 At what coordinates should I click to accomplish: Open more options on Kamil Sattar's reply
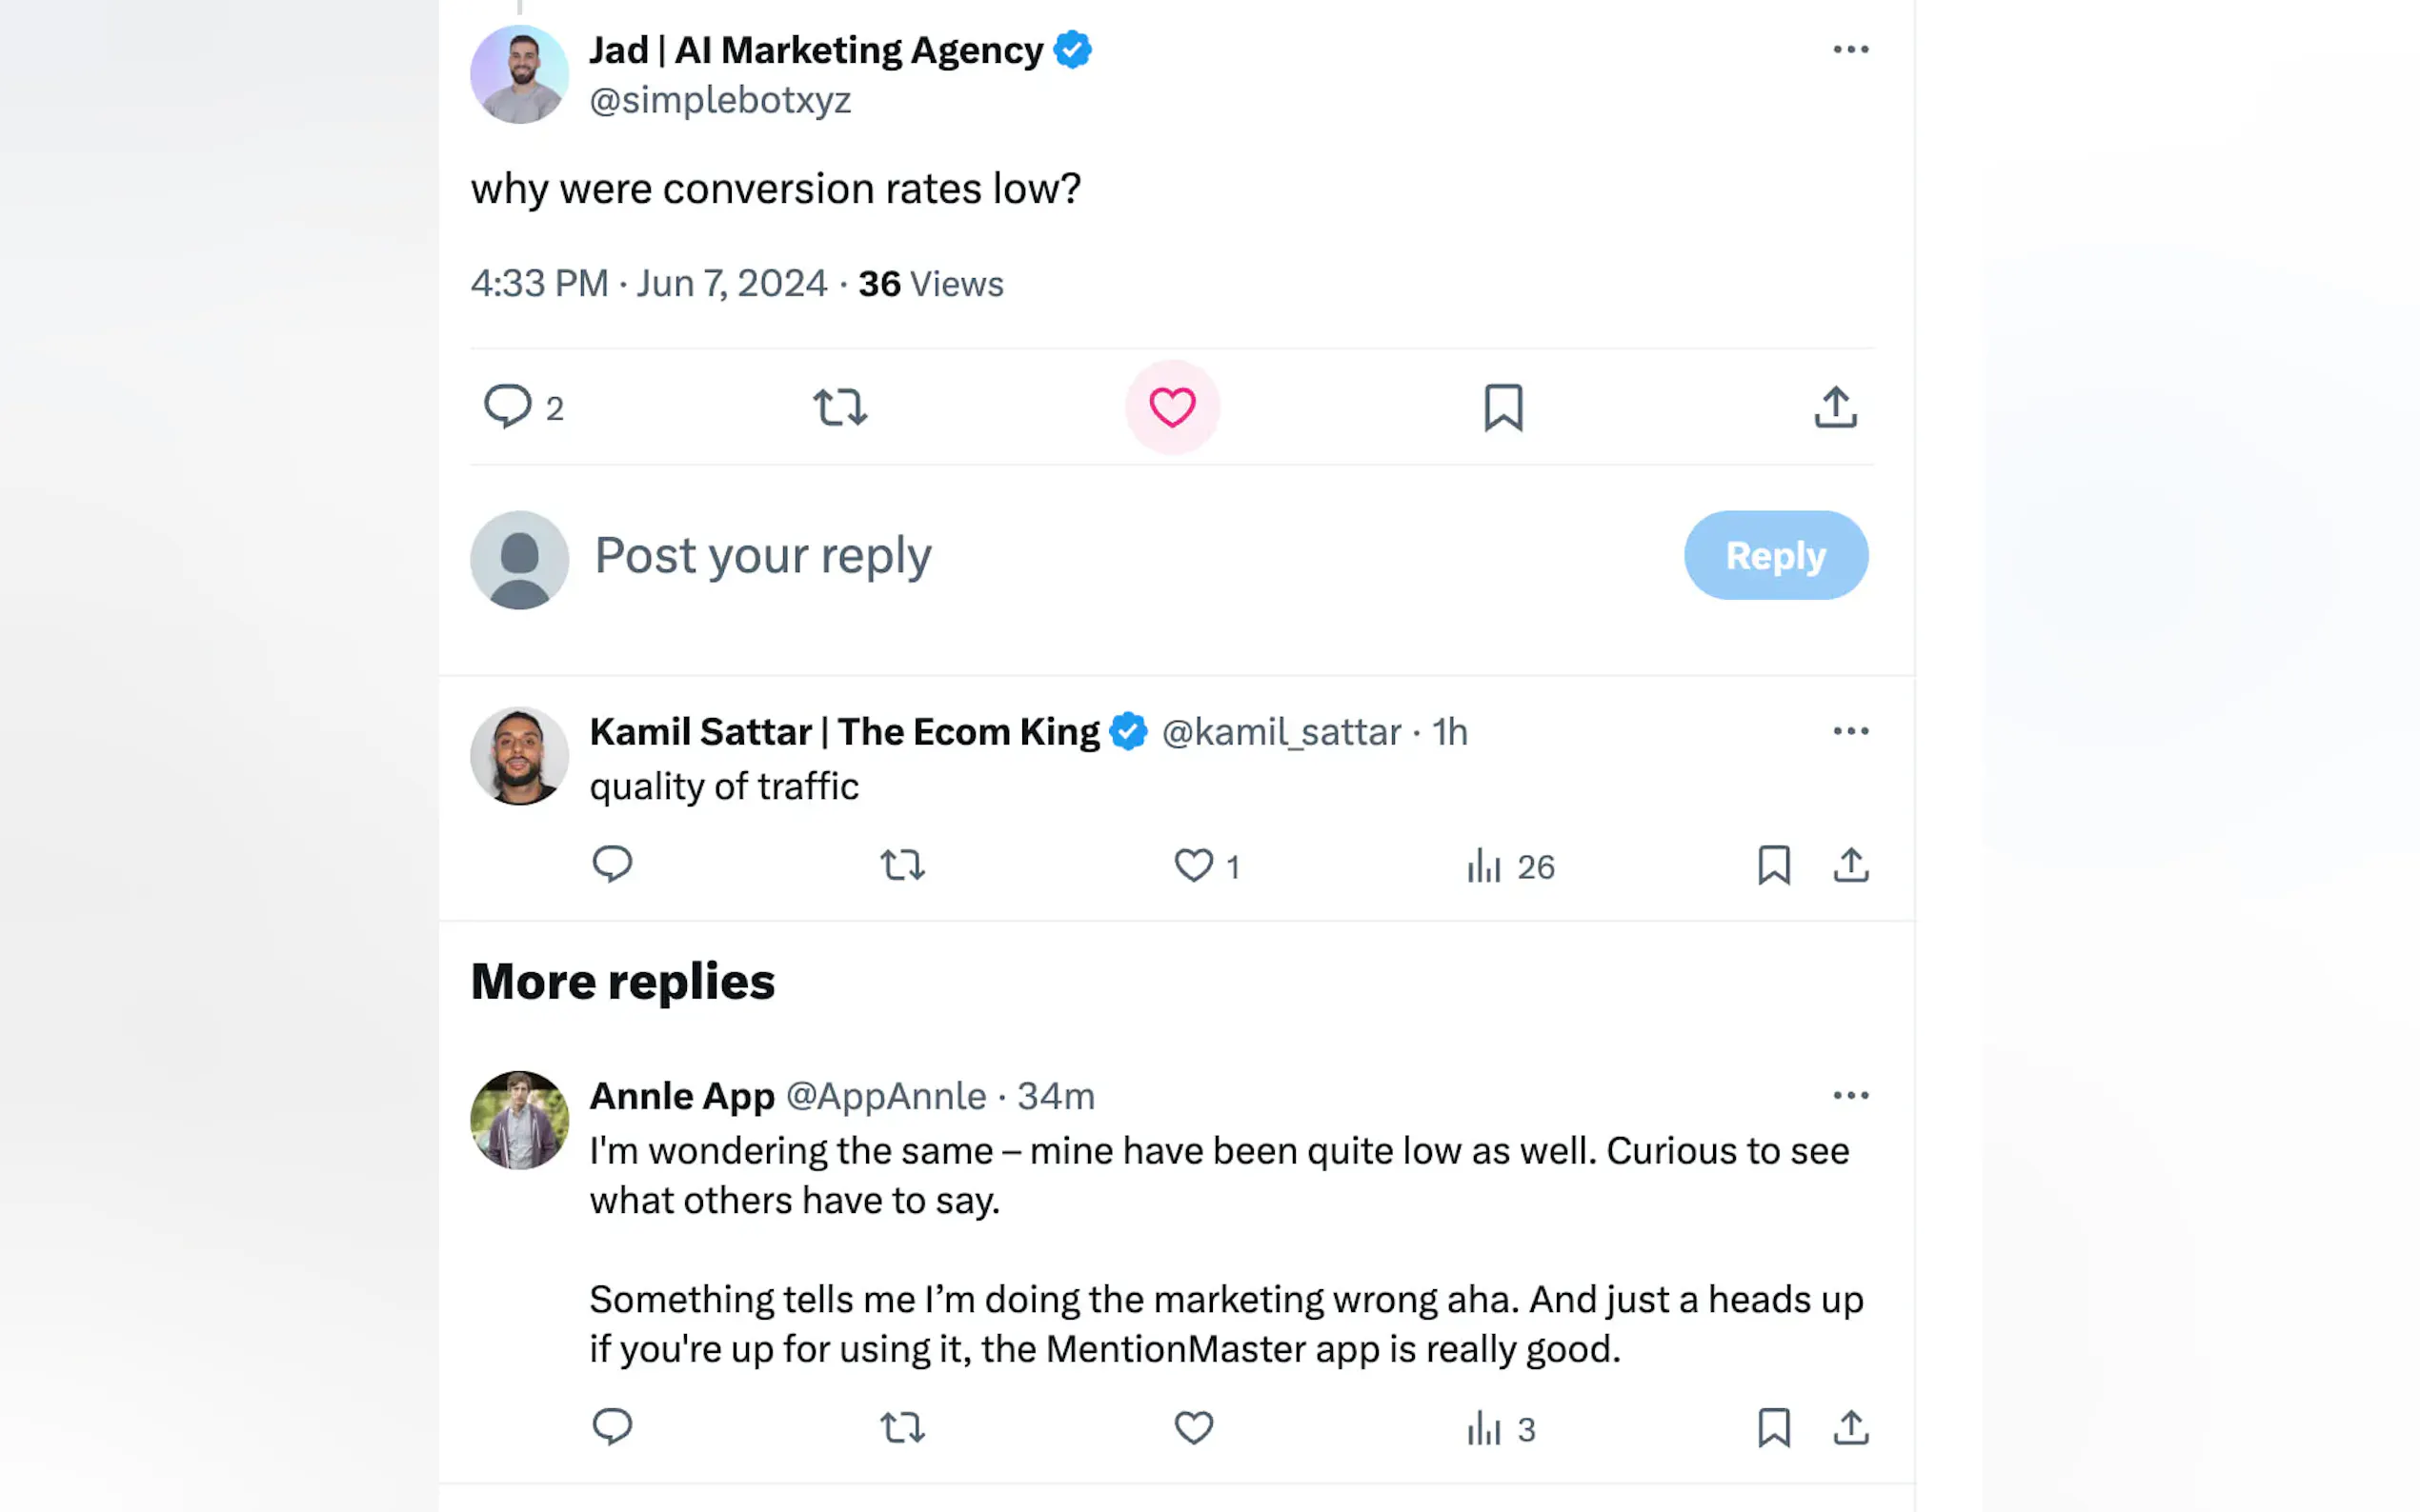pos(1849,731)
